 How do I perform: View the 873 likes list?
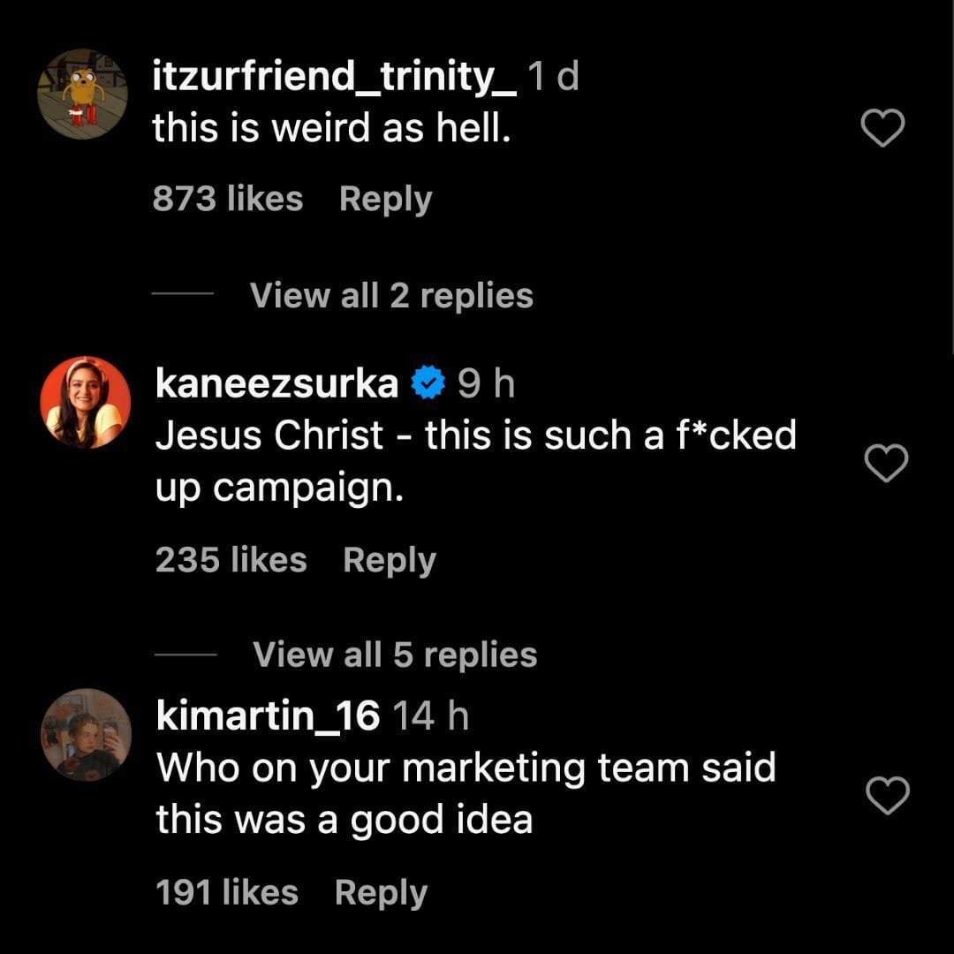point(227,199)
